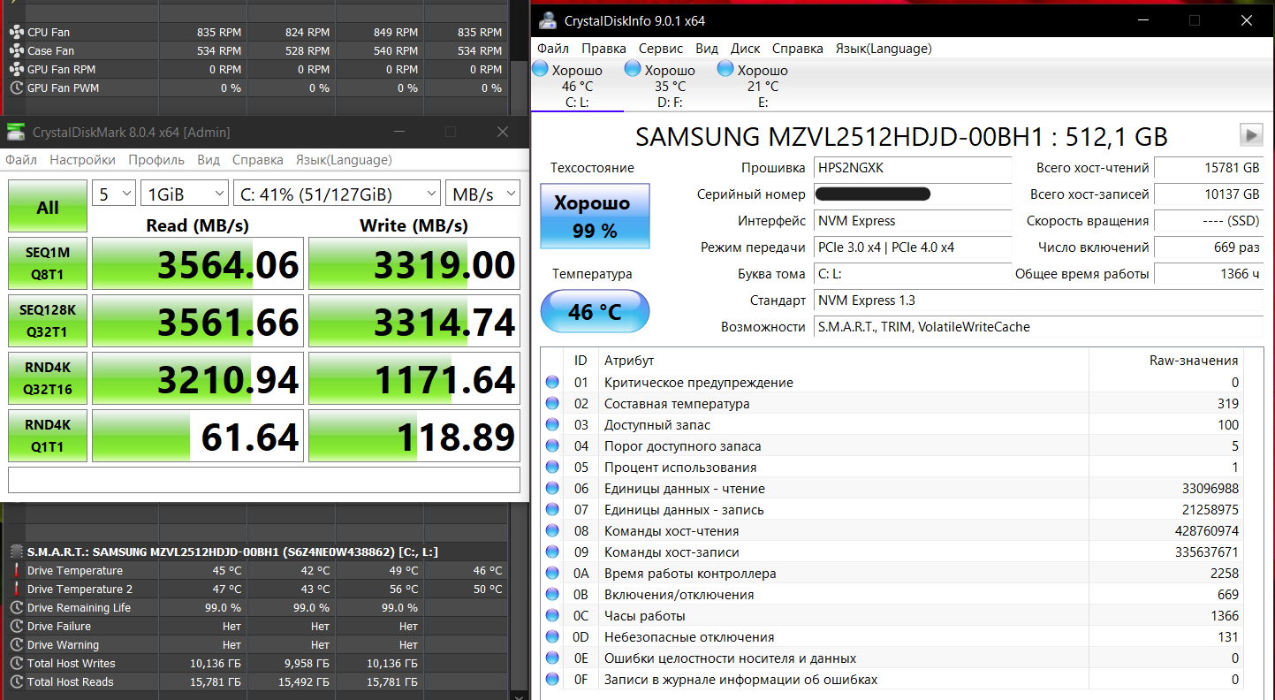Click the PCIe 3.0 x4 | PCIe 4.0 x4 field
This screenshot has height=700, width=1275.
pos(912,247)
